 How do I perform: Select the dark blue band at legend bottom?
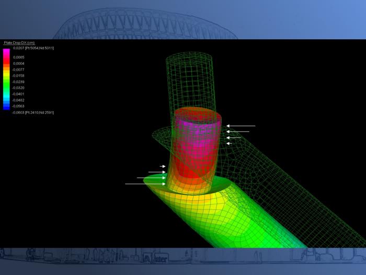pyautogui.click(x=6, y=107)
